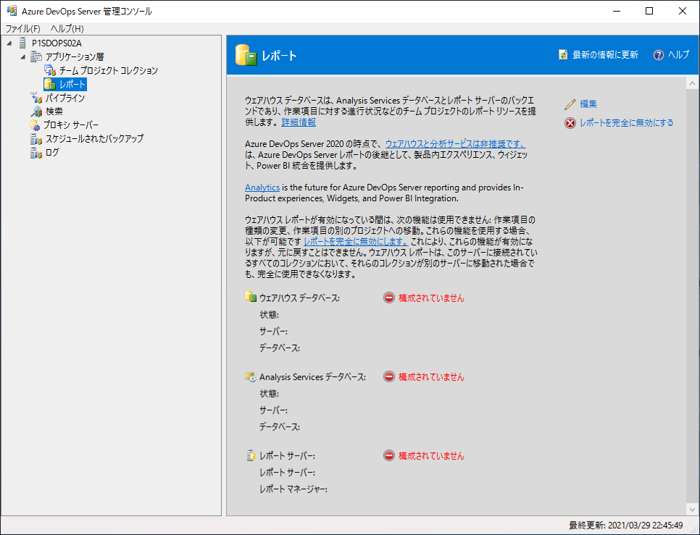
Task: Open the ファイル(F) menu
Action: click(23, 29)
